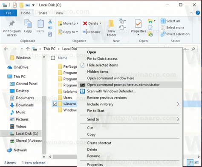
Task: Click This PC in the address bar
Action: point(49,49)
